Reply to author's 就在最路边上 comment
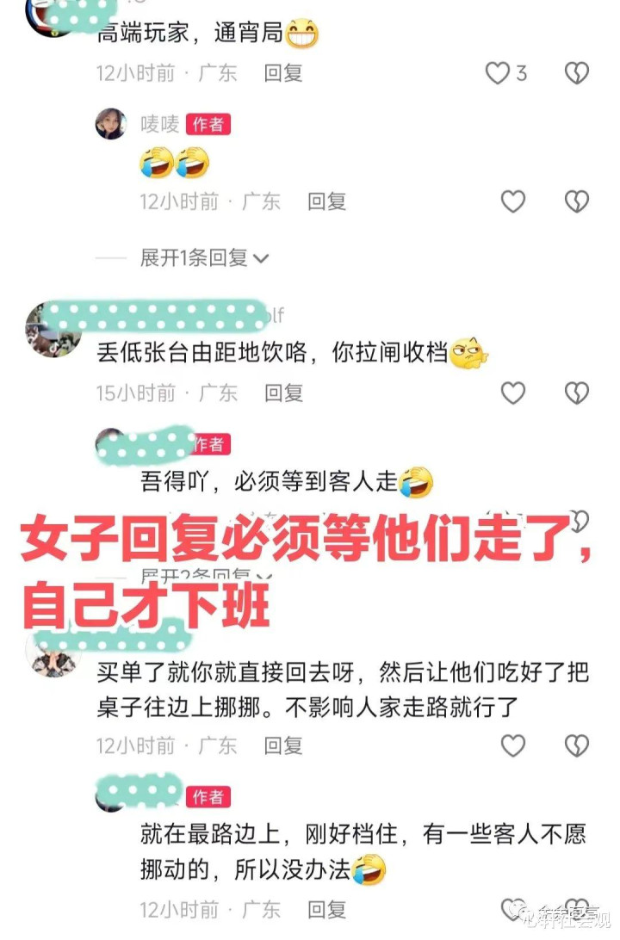Image resolution: width=620 pixels, height=940 pixels. (x=326, y=909)
